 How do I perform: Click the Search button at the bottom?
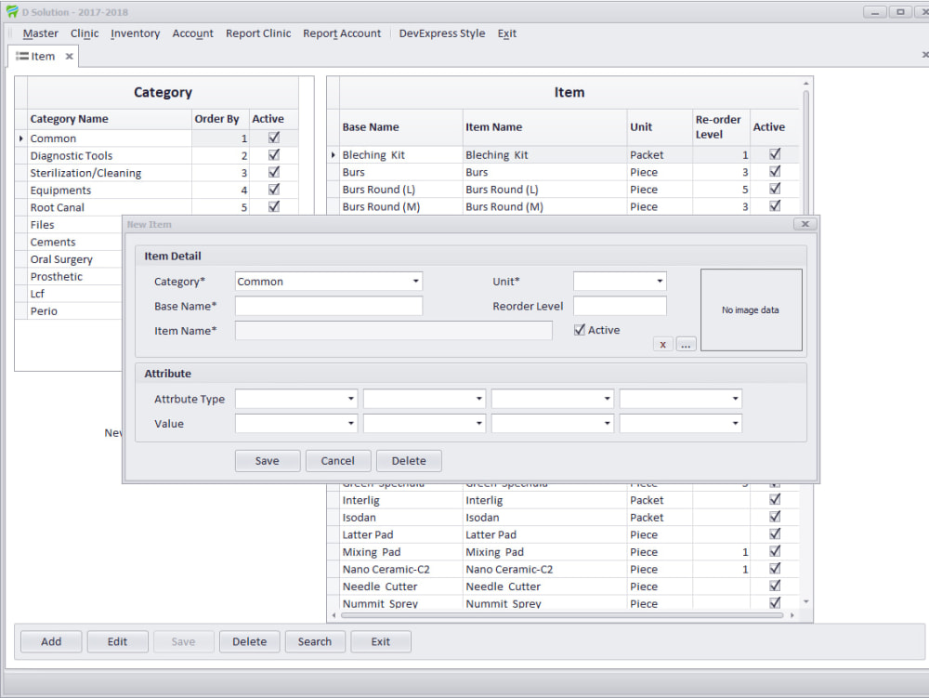coord(315,641)
